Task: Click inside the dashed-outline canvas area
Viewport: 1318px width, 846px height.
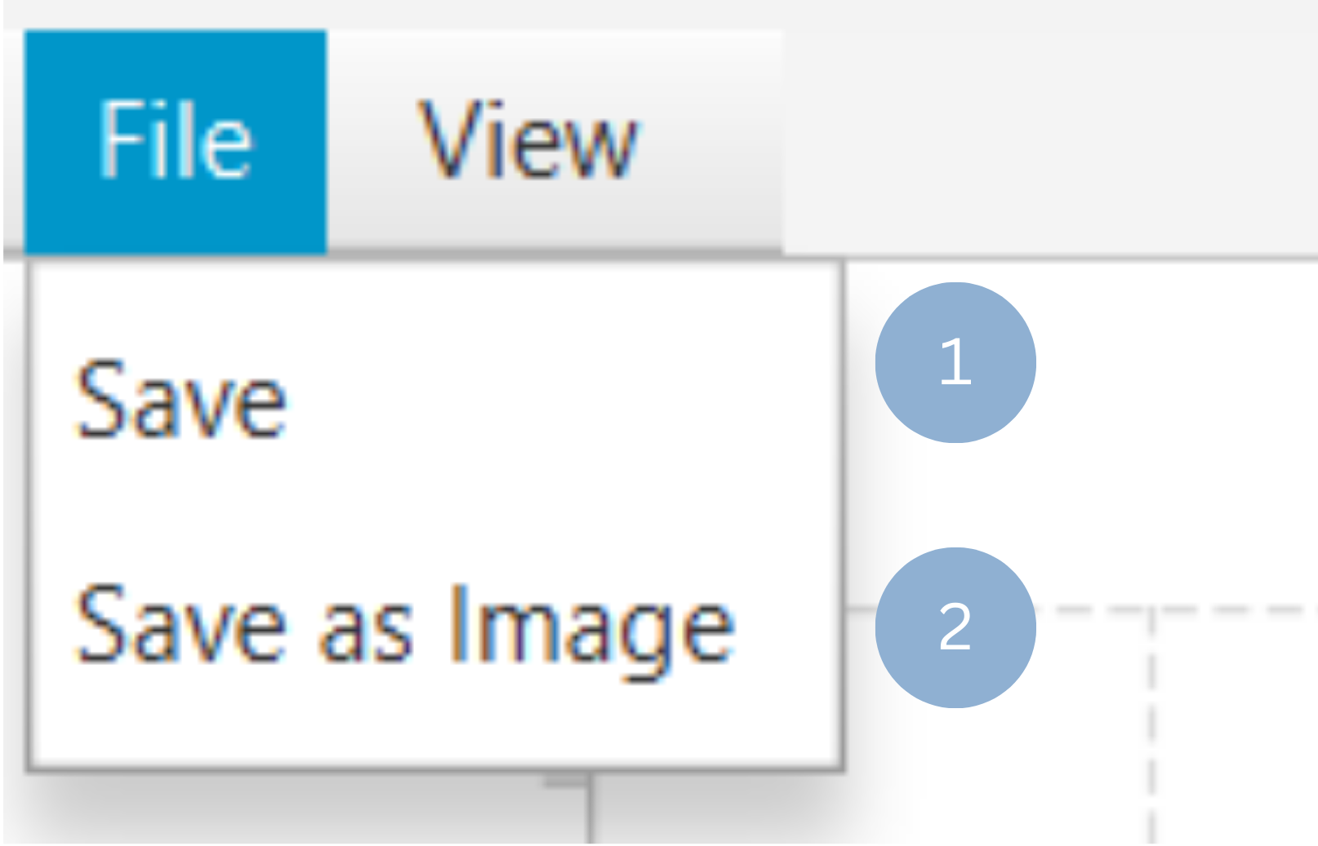Action: coord(1233,726)
